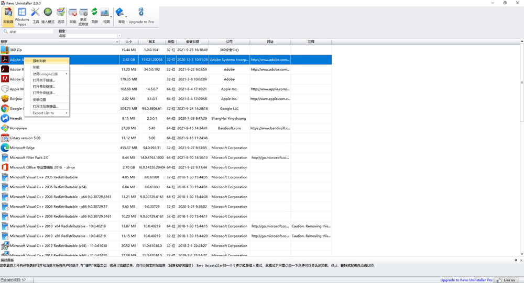Choose 卸载 in the context menu
This screenshot has height=283, width=524.
click(x=47, y=67)
